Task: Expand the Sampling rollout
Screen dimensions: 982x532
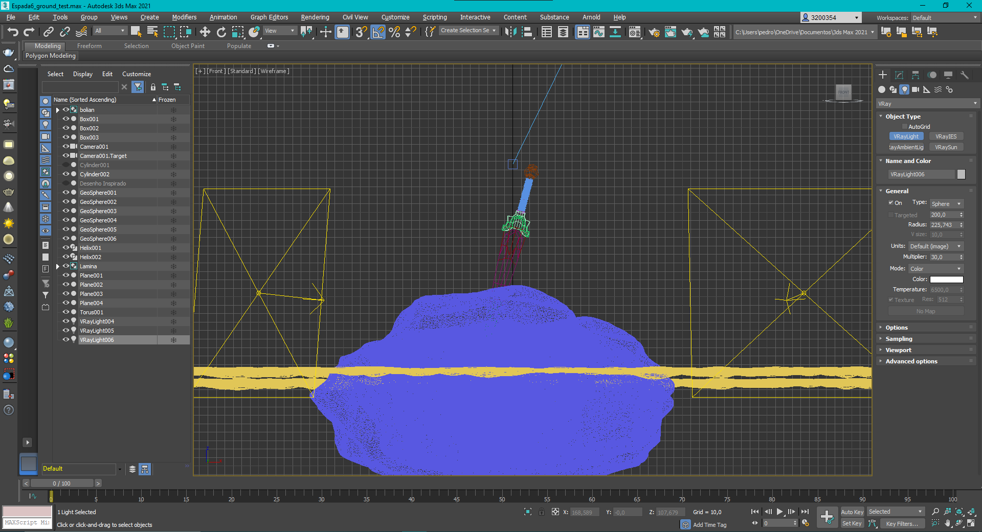Action: click(899, 339)
